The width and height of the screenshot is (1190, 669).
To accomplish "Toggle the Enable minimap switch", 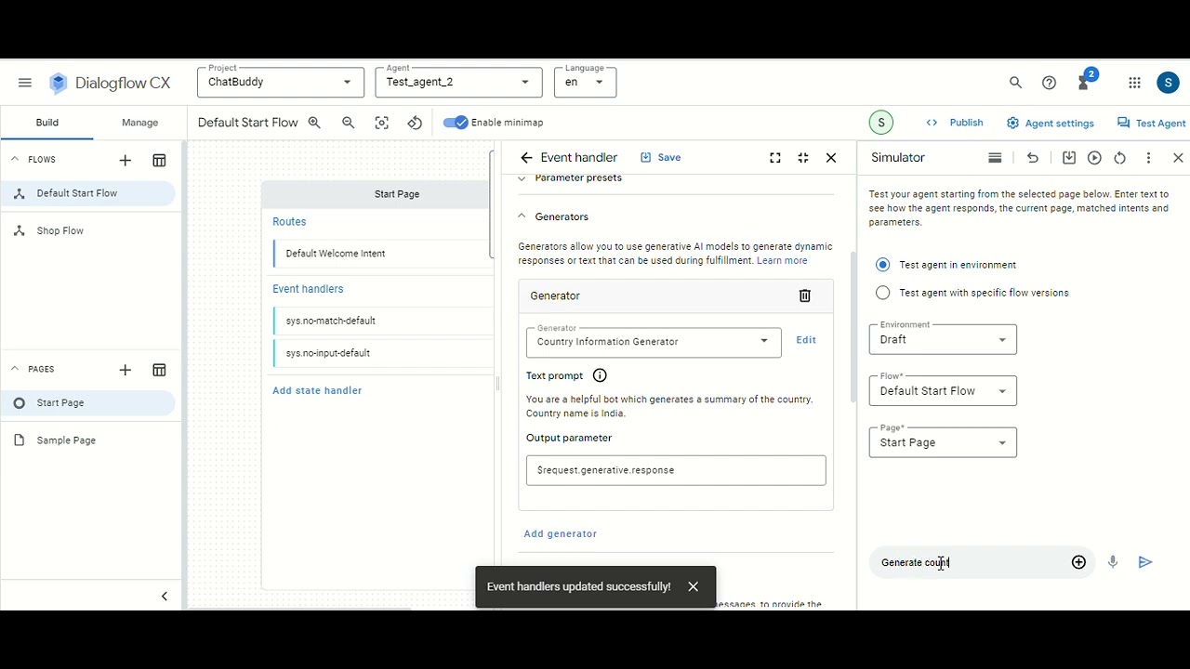I will click(456, 123).
